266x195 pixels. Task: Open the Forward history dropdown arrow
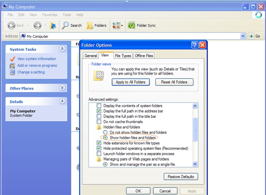pyautogui.click(x=45, y=26)
